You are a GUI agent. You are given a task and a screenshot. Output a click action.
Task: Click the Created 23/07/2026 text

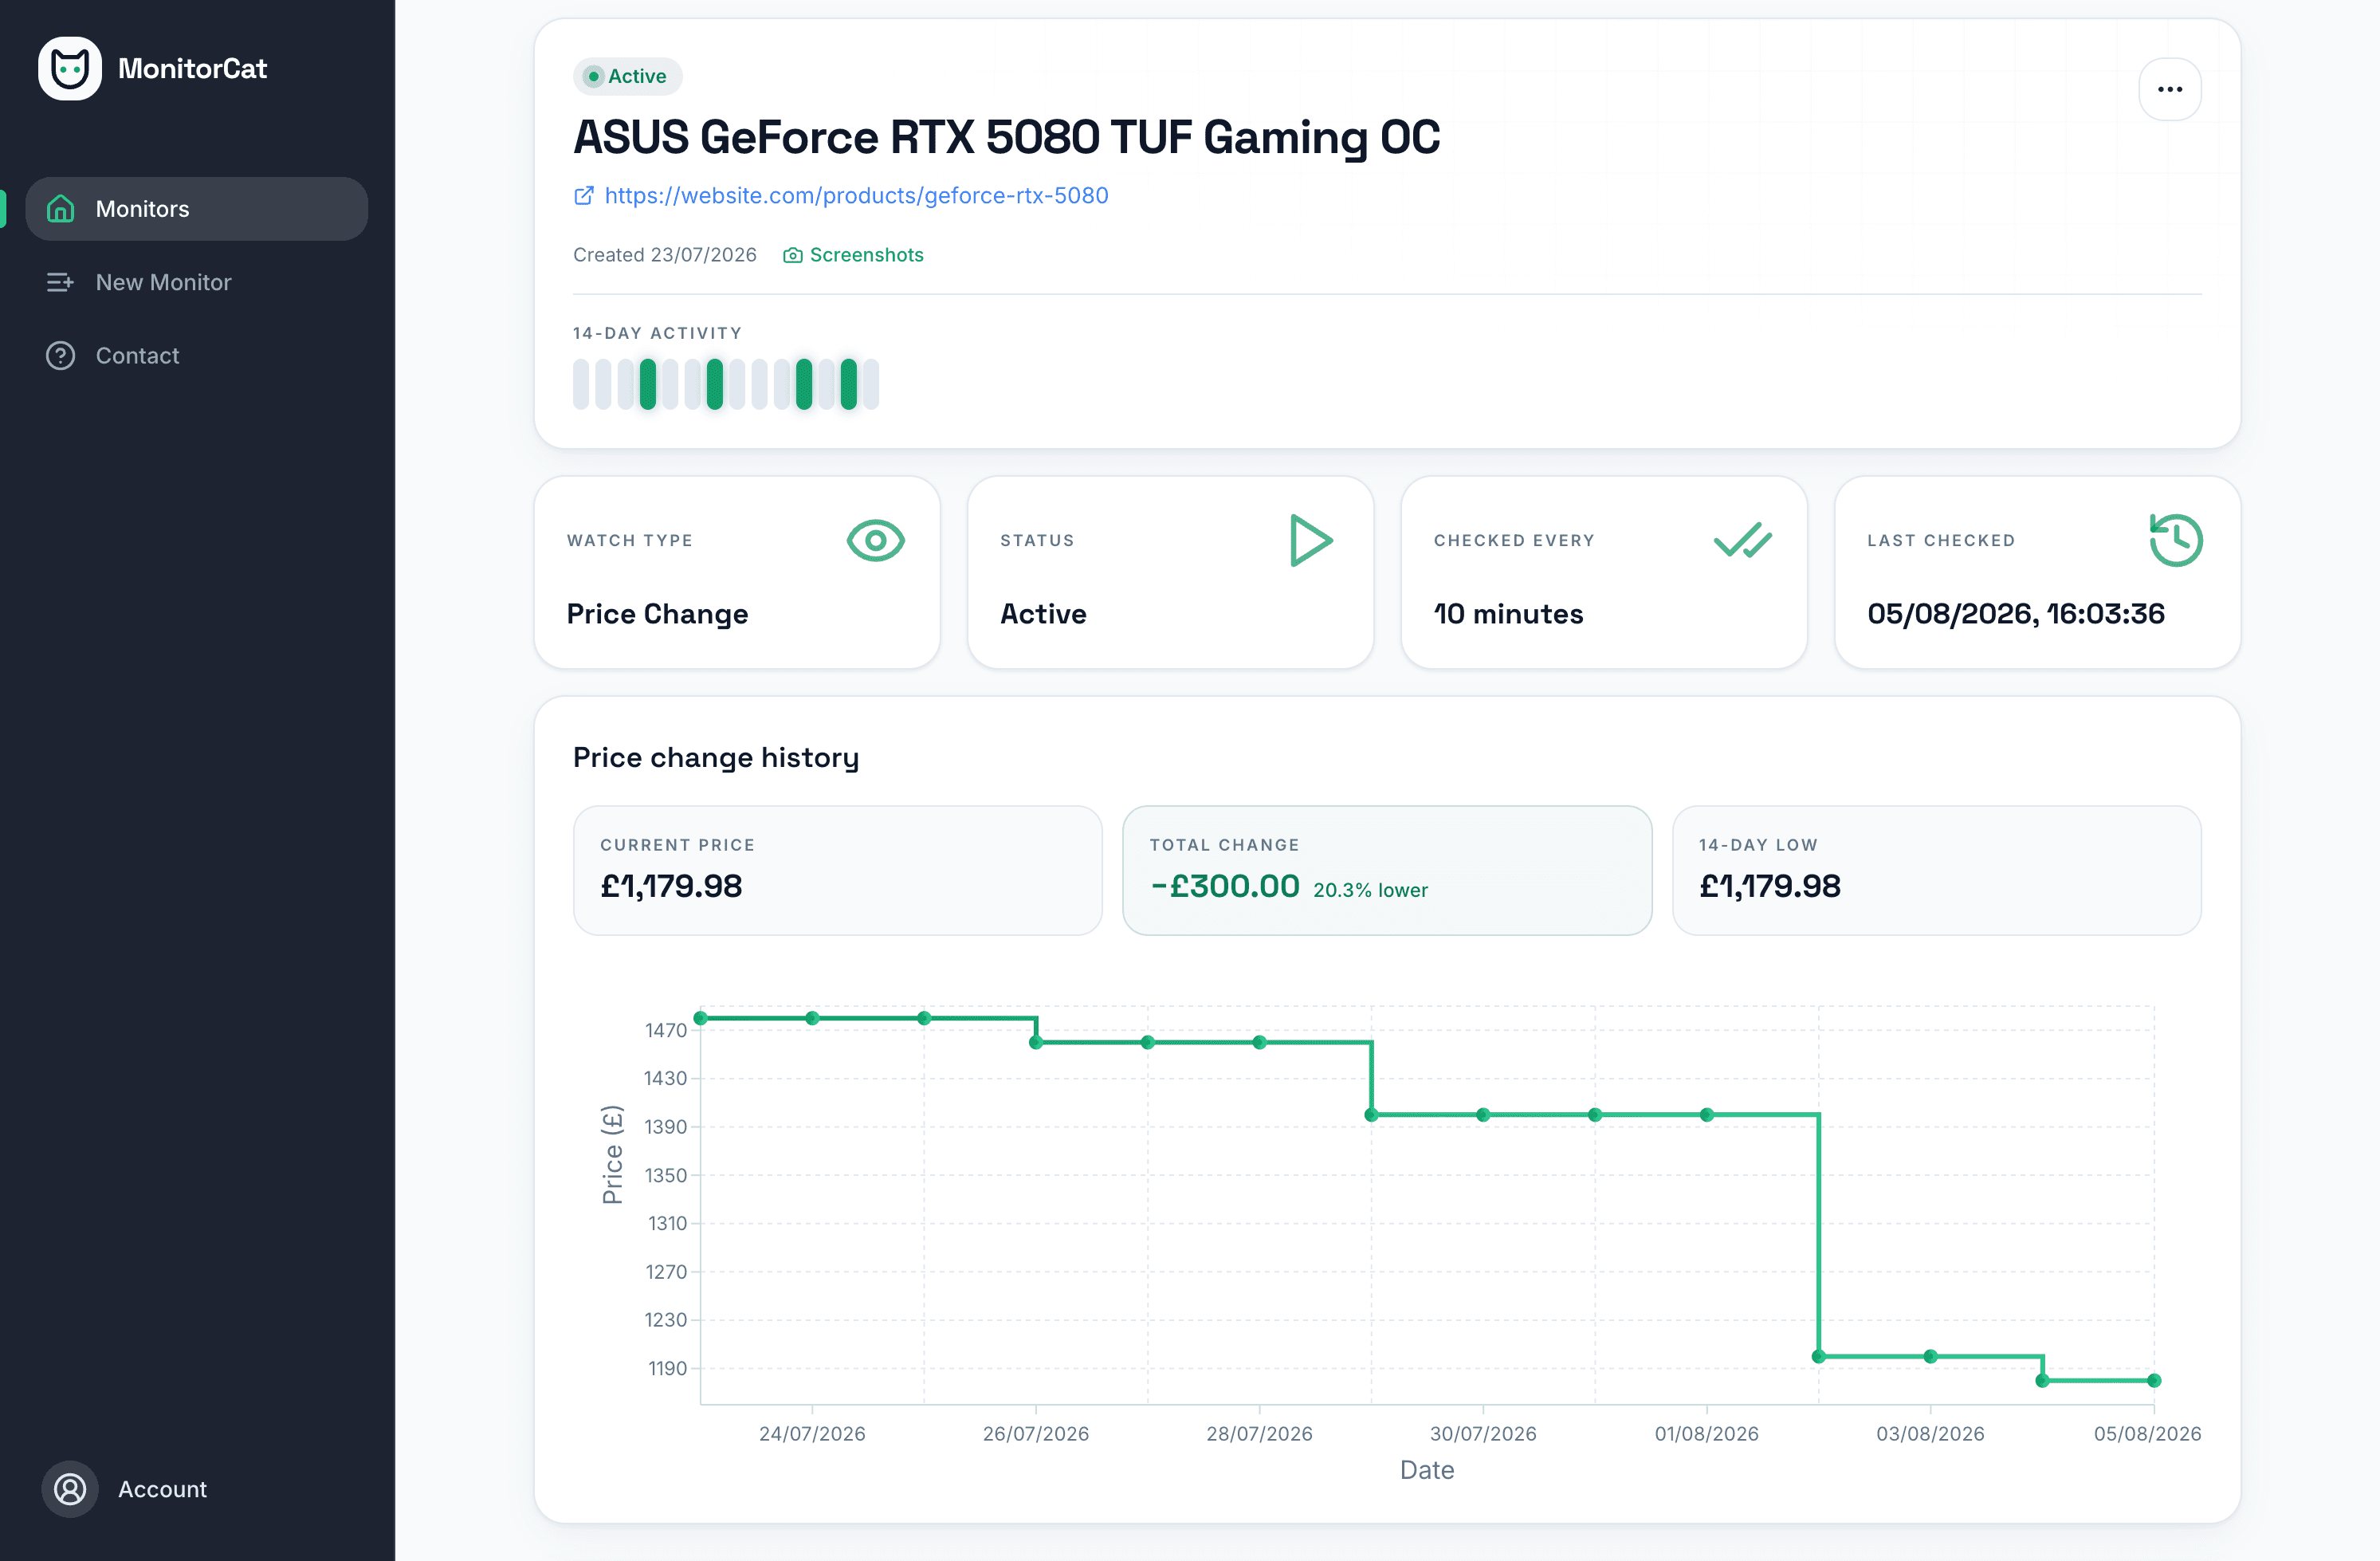tap(664, 255)
